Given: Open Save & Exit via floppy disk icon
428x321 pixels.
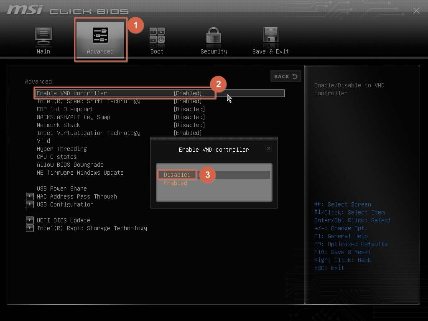Looking at the screenshot, I should pyautogui.click(x=270, y=37).
